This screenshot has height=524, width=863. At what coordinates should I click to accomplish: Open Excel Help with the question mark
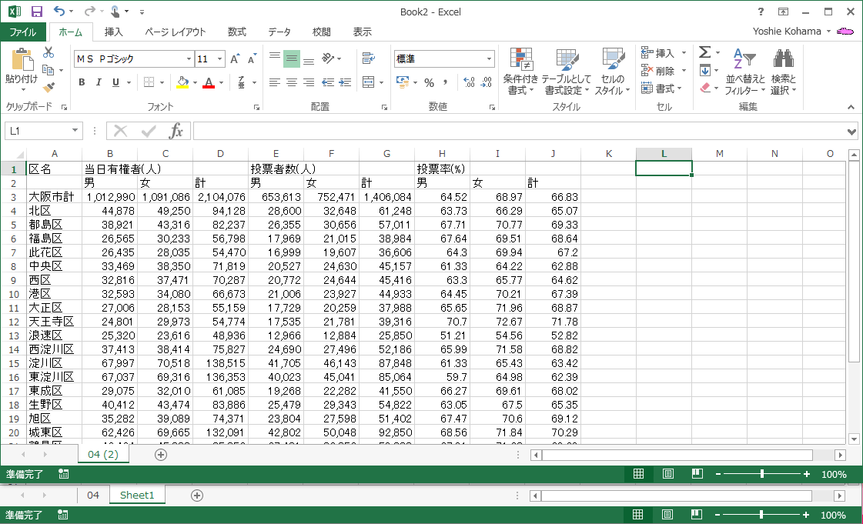coord(761,12)
